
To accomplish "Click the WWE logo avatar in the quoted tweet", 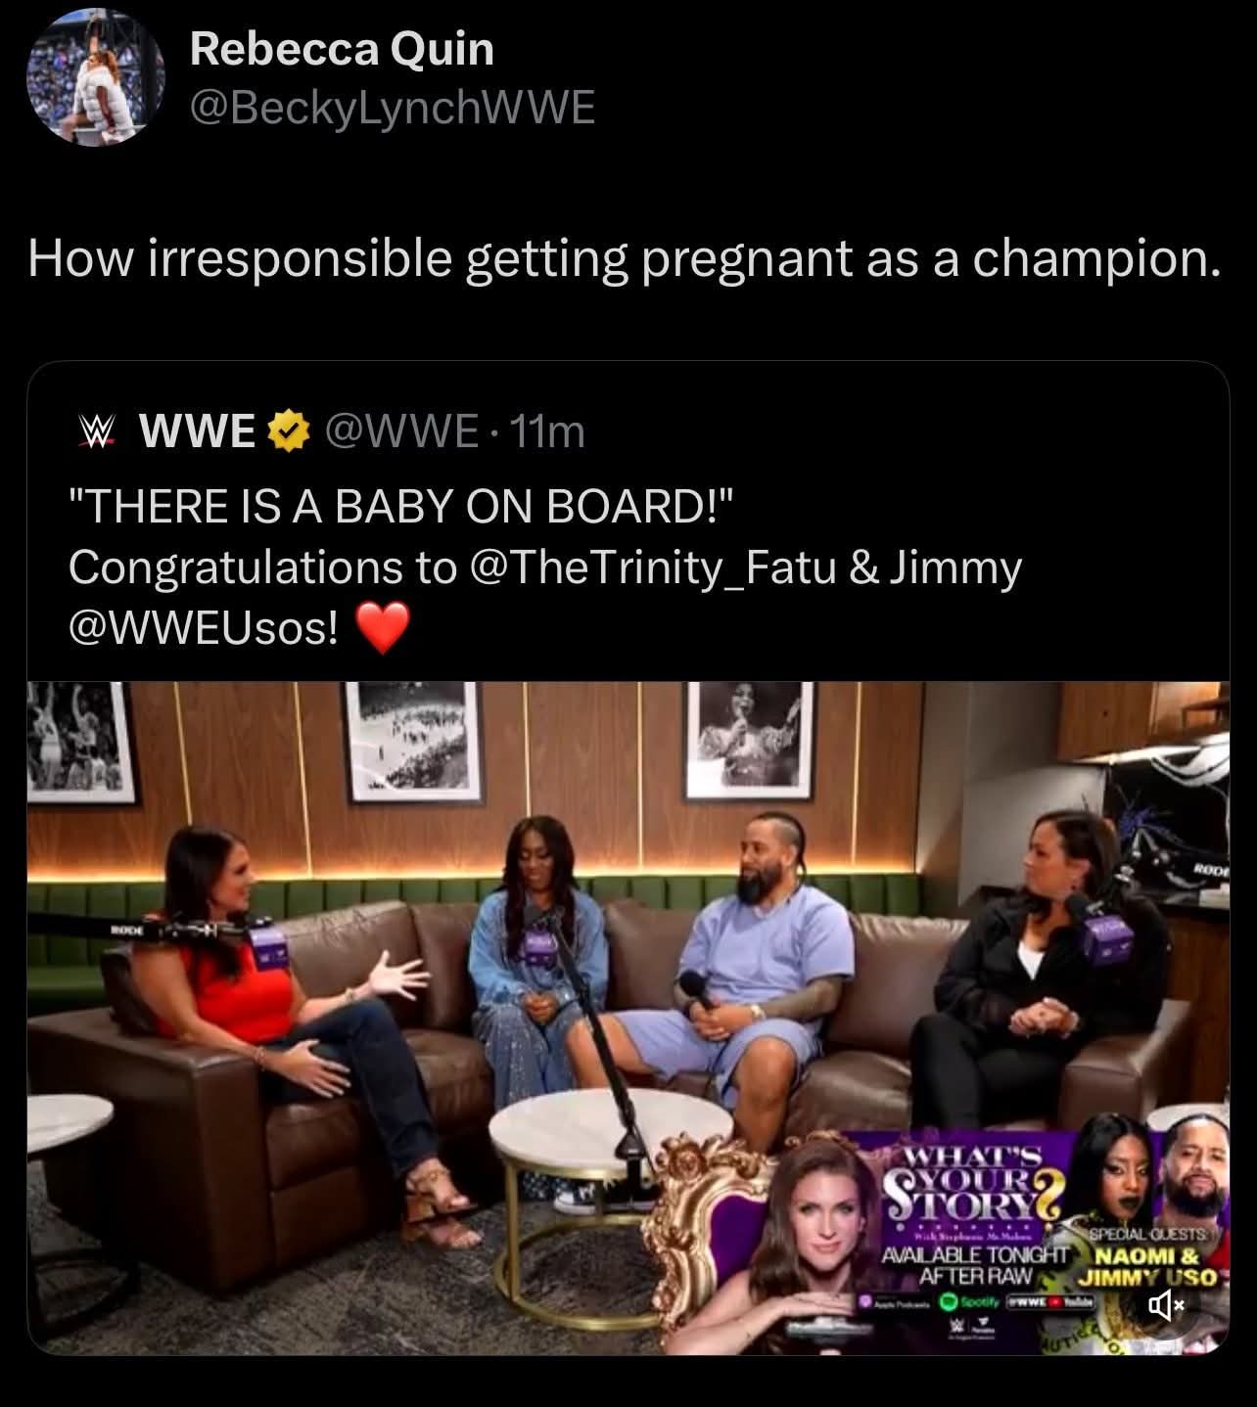I will point(96,431).
